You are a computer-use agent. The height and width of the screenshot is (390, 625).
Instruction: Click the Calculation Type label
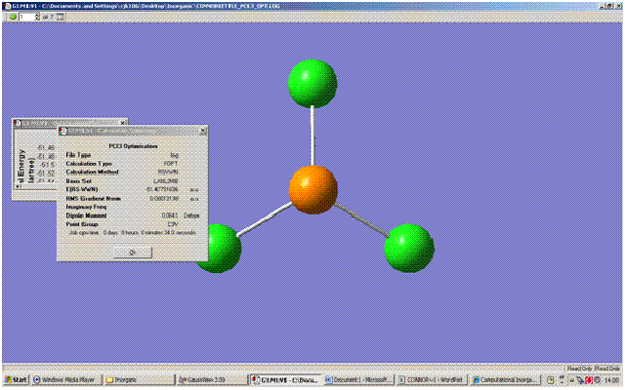(89, 164)
